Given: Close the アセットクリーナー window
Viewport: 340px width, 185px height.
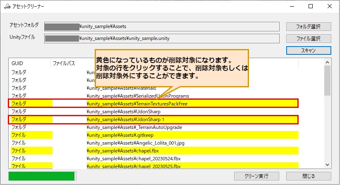Looking at the screenshot, I should pyautogui.click(x=330, y=6).
